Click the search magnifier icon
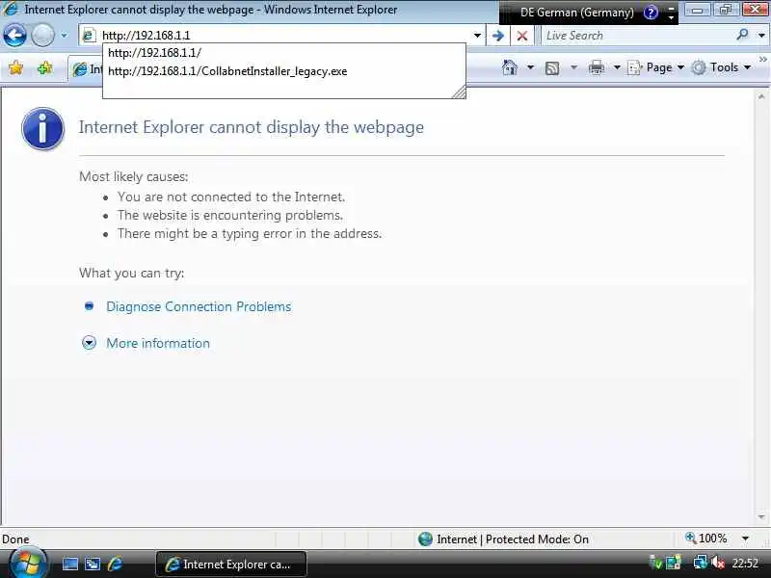Image resolution: width=771 pixels, height=578 pixels. [x=742, y=35]
